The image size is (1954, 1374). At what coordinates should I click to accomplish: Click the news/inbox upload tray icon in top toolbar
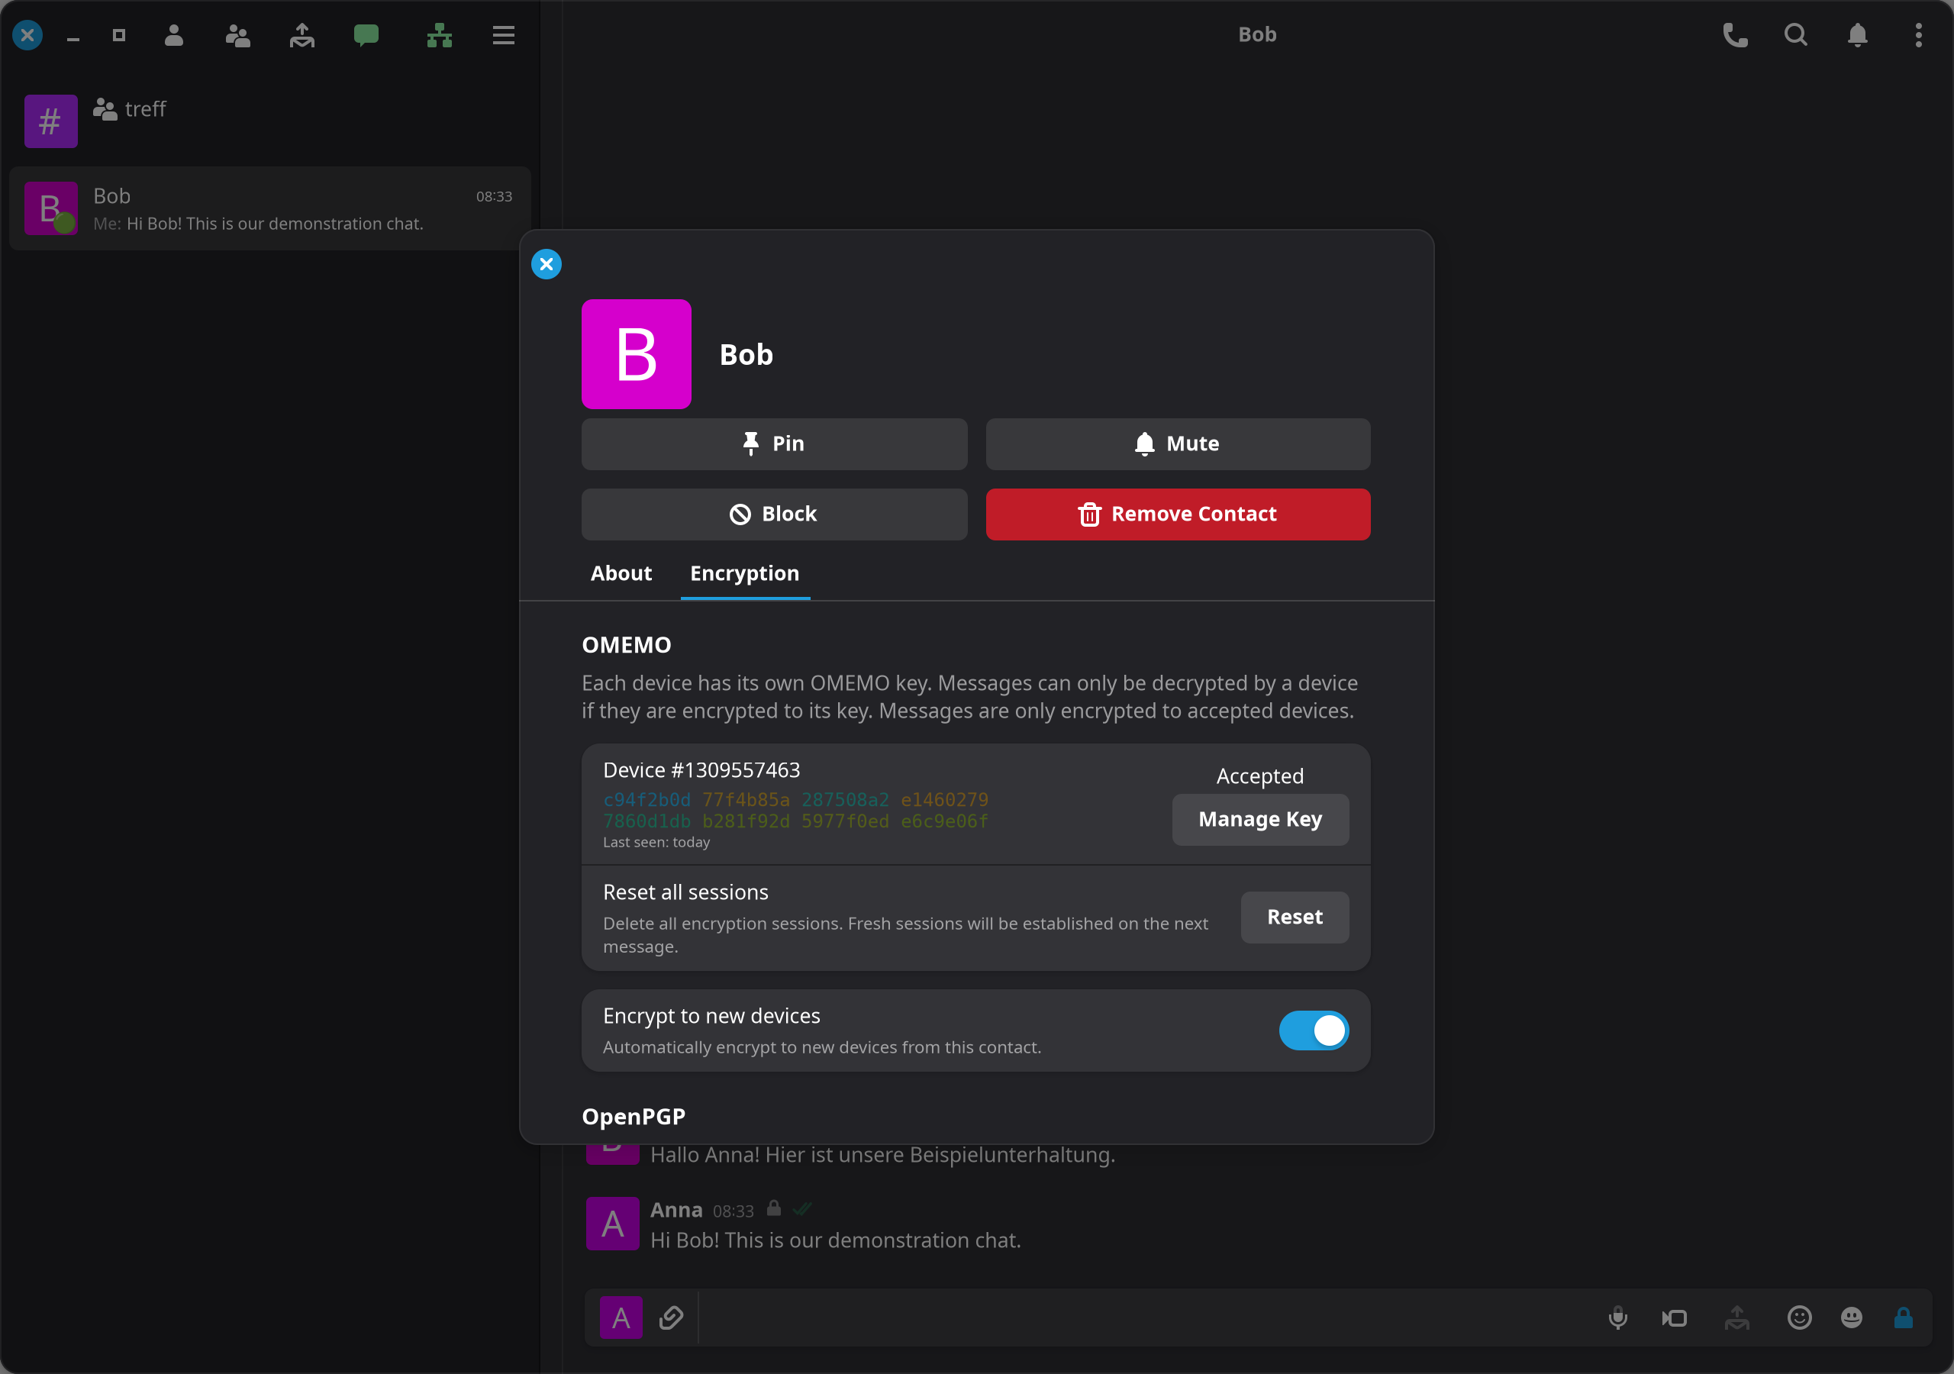[302, 35]
